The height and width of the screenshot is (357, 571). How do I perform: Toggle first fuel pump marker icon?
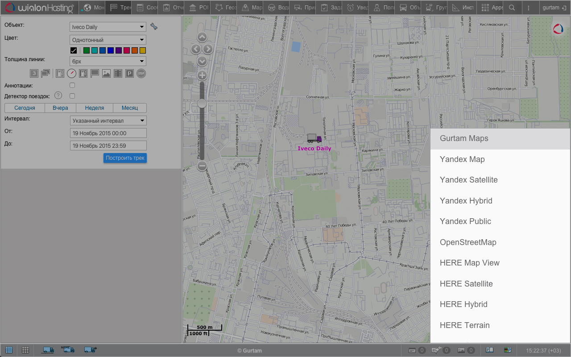(x=60, y=74)
